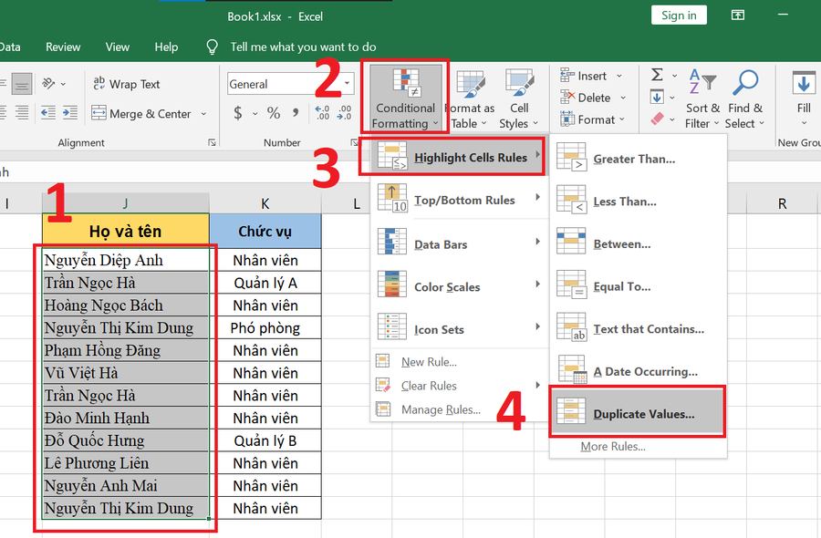This screenshot has width=821, height=538.
Task: Choose Clear Rules option
Action: coord(457,386)
